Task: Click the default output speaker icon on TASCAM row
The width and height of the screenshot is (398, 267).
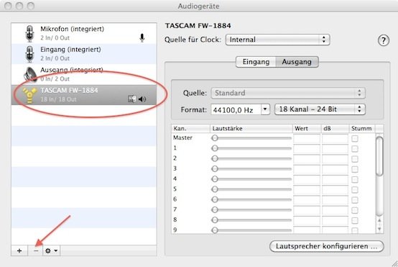Action: [x=142, y=99]
